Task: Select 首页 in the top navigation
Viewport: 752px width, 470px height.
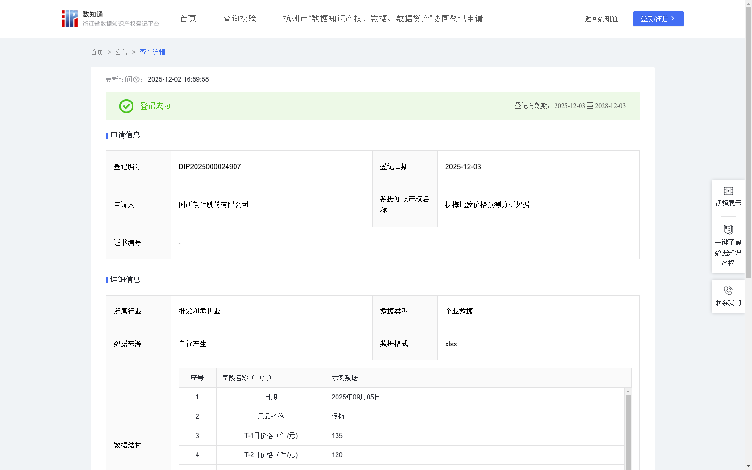Action: click(x=187, y=18)
